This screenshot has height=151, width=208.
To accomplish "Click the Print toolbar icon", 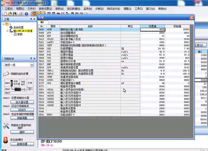I will pos(21,14).
